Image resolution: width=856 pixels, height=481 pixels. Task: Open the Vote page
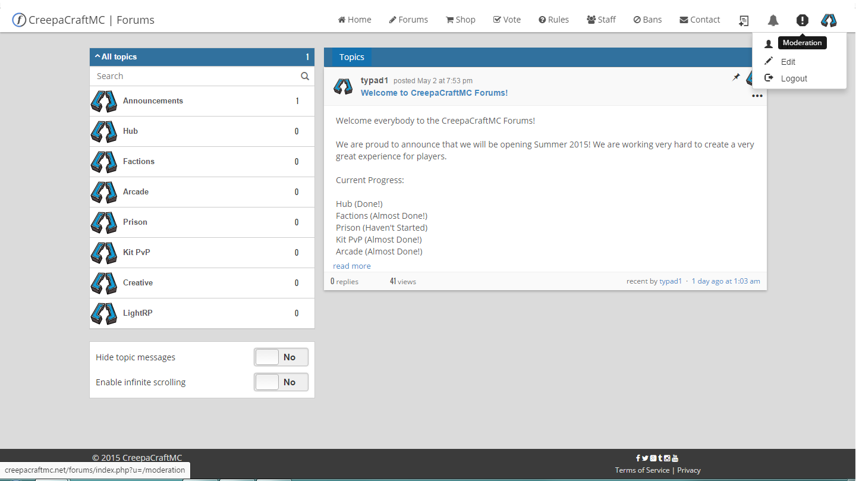[x=507, y=20]
